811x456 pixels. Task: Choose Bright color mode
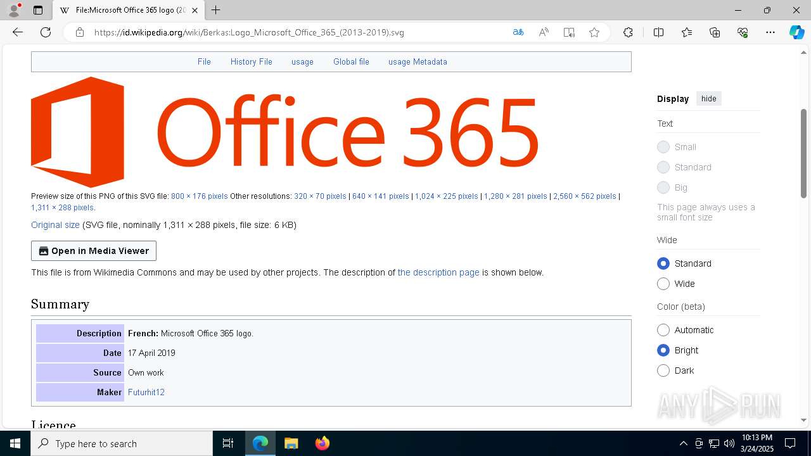pos(663,350)
